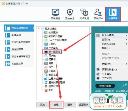Click the 便签 grid icon

click(46, 63)
